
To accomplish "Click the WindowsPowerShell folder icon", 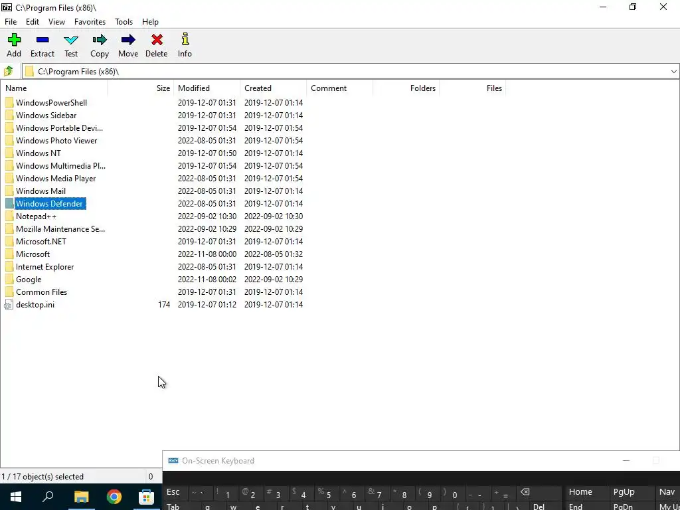I will point(9,103).
